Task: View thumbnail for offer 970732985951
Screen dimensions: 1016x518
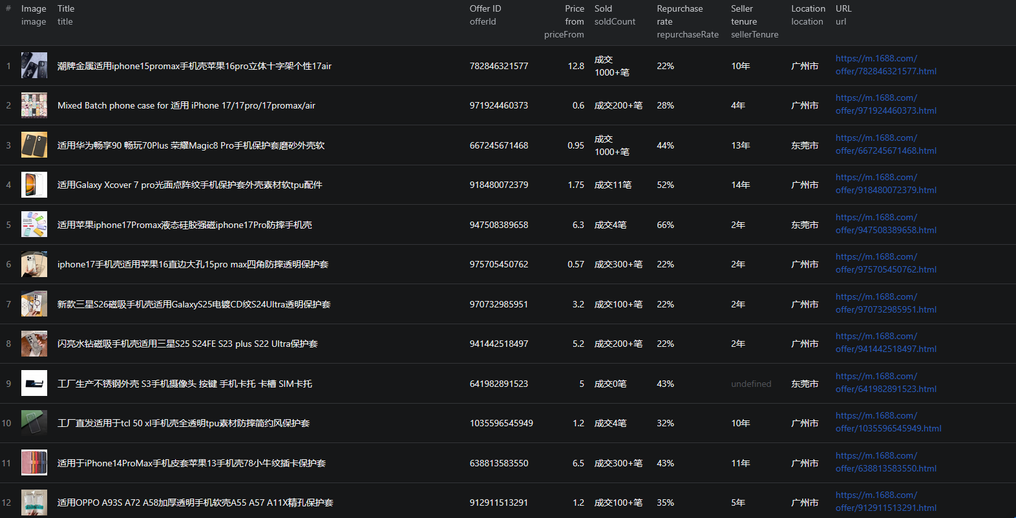Action: [34, 304]
